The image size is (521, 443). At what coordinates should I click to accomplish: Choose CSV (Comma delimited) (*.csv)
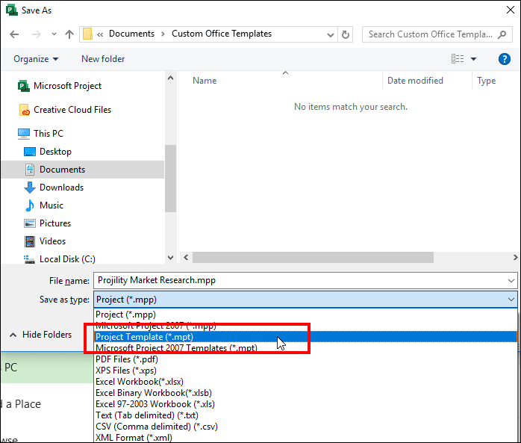[x=305, y=427]
